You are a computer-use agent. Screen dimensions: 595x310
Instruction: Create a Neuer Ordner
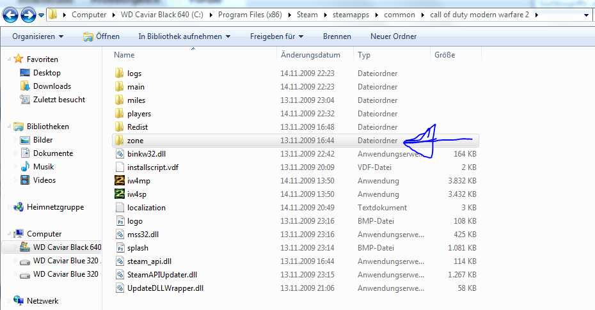[x=393, y=36]
